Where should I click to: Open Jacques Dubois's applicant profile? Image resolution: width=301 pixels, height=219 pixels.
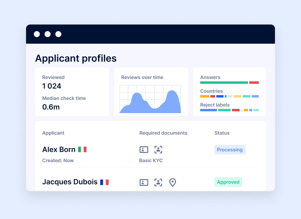70,182
